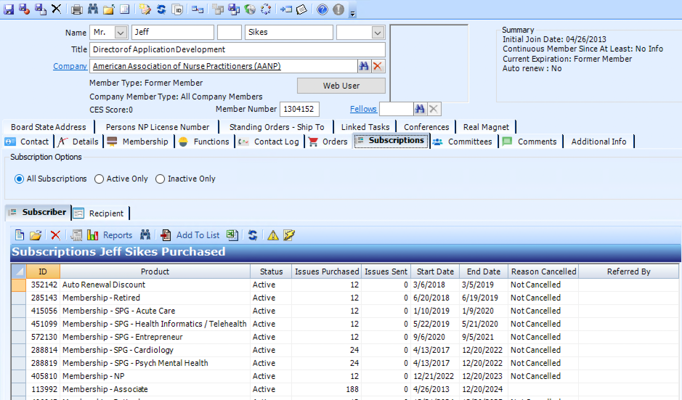Screen dimensions: 682x400
Task: Click the refresh arrows icon in subscriptions toolbar
Action: point(253,235)
